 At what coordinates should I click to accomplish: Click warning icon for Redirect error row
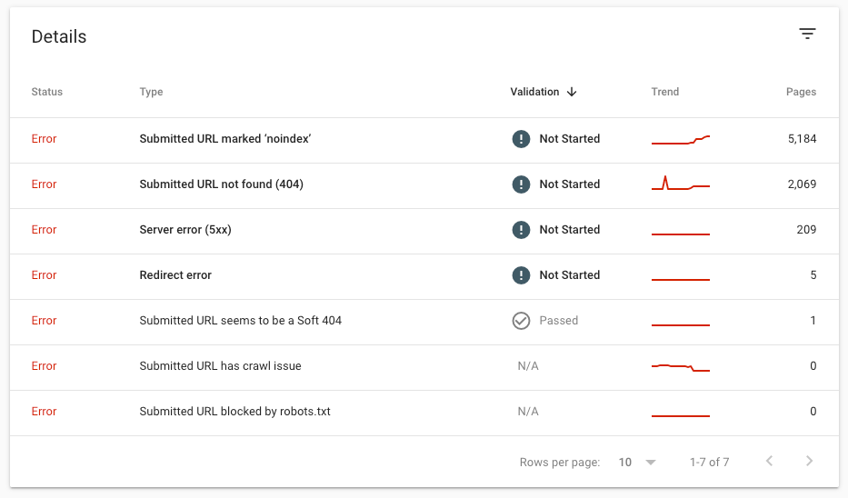521,275
